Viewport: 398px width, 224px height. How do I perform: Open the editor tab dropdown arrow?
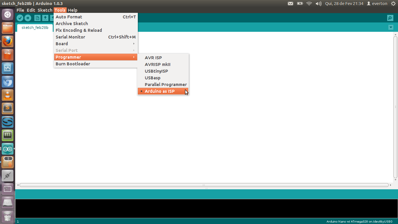[x=391, y=27]
